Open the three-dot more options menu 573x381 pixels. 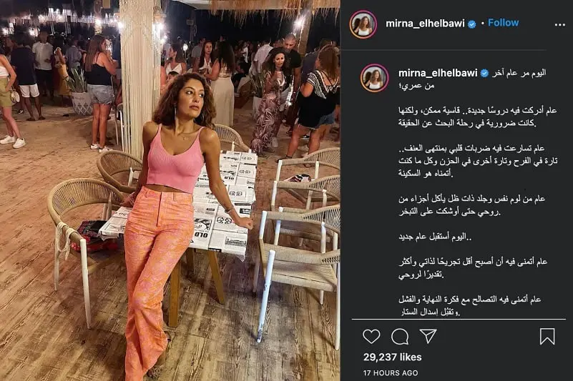click(x=560, y=24)
